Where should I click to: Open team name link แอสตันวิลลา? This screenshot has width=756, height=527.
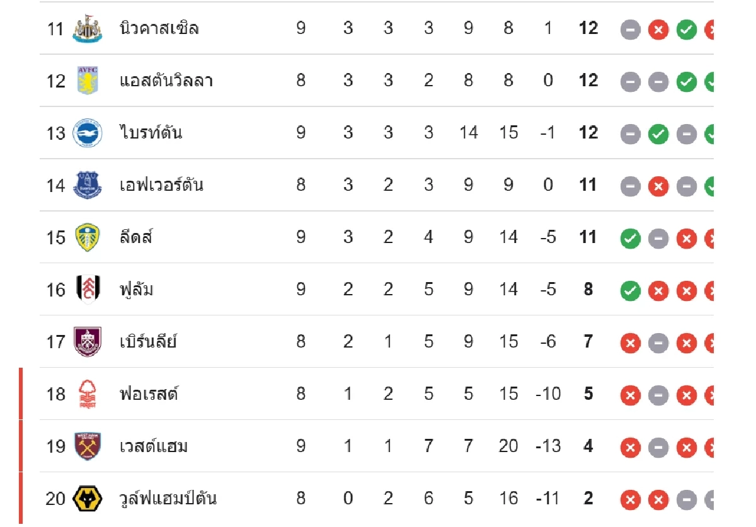point(166,81)
